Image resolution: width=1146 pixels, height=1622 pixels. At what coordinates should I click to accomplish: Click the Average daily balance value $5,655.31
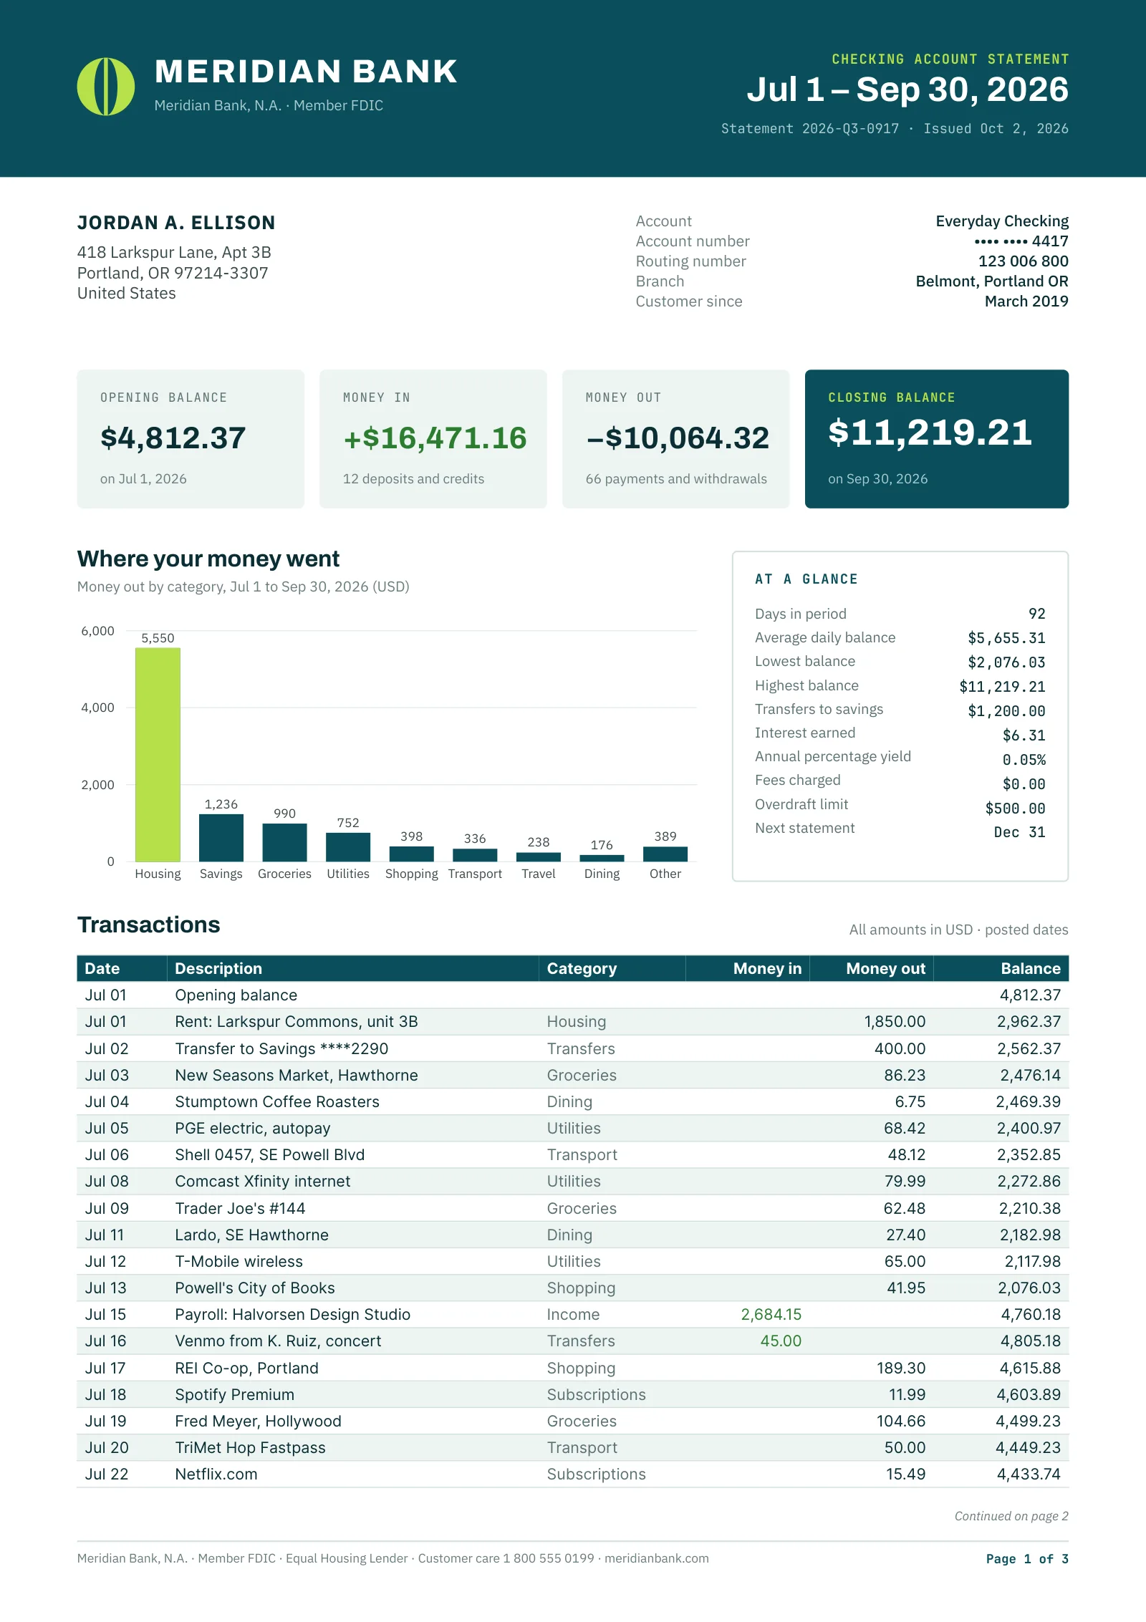[1006, 638]
